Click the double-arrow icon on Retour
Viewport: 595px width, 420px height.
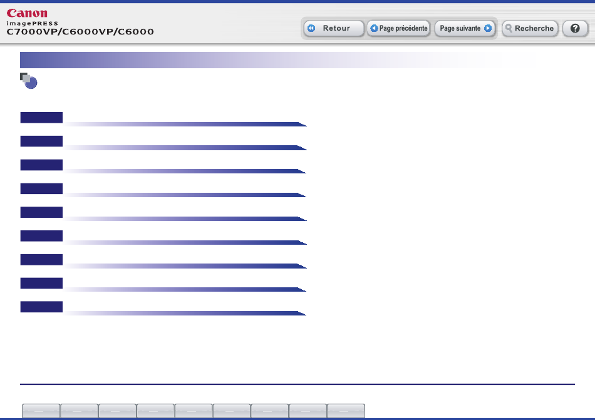point(311,28)
